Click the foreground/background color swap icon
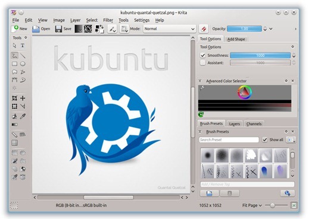 pyautogui.click(x=99, y=28)
